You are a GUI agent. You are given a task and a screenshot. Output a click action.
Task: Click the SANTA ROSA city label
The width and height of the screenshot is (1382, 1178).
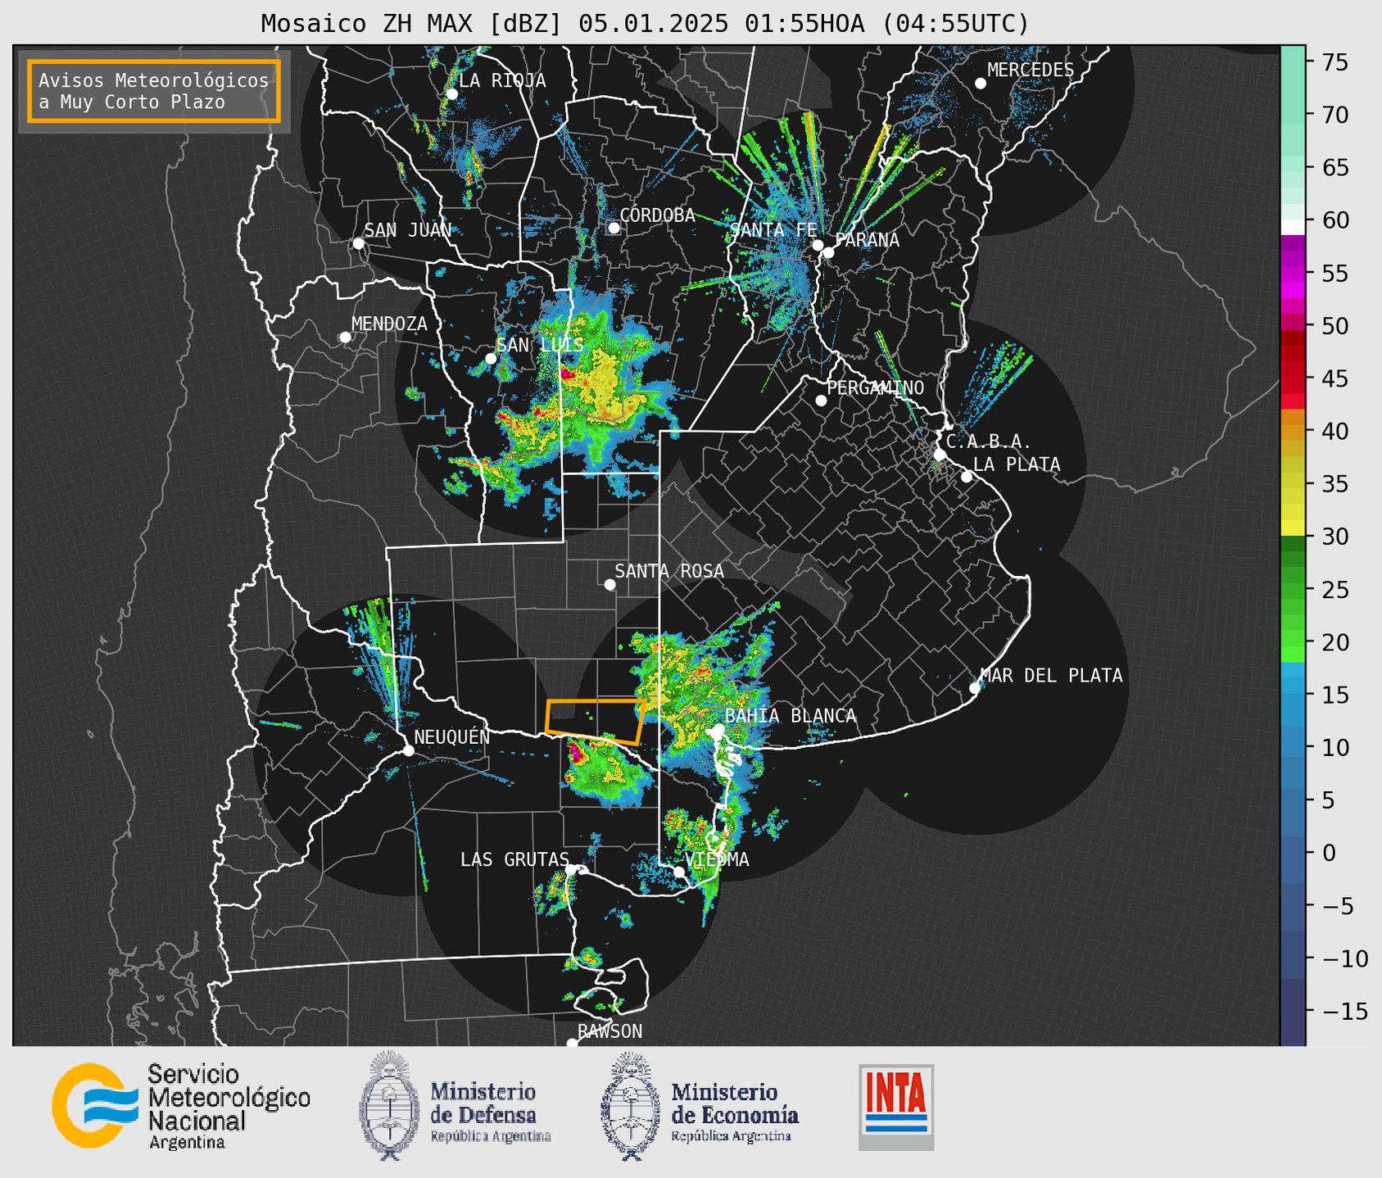pyautogui.click(x=669, y=571)
